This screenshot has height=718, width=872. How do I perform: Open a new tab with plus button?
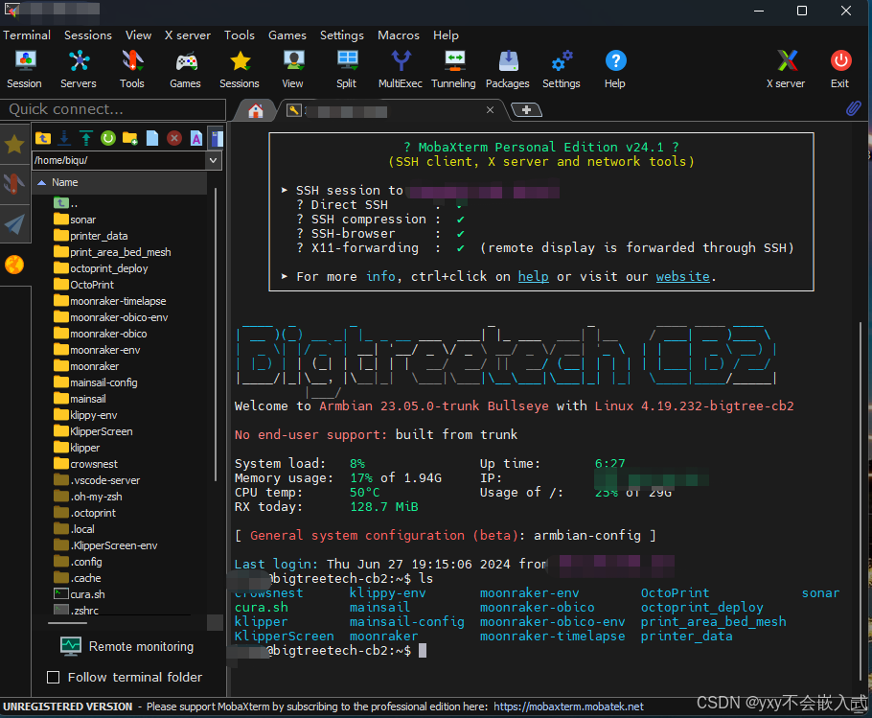(526, 110)
